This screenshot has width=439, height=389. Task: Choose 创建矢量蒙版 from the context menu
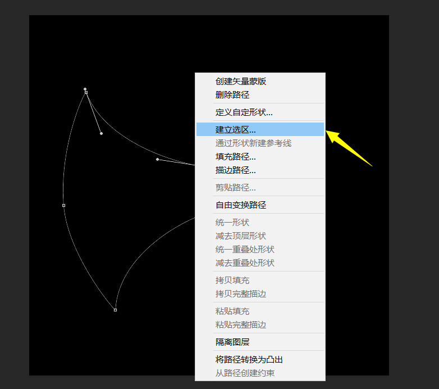pyautogui.click(x=260, y=82)
